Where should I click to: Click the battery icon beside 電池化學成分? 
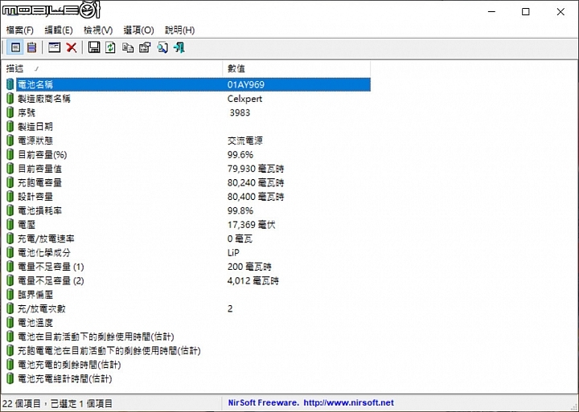(x=10, y=253)
